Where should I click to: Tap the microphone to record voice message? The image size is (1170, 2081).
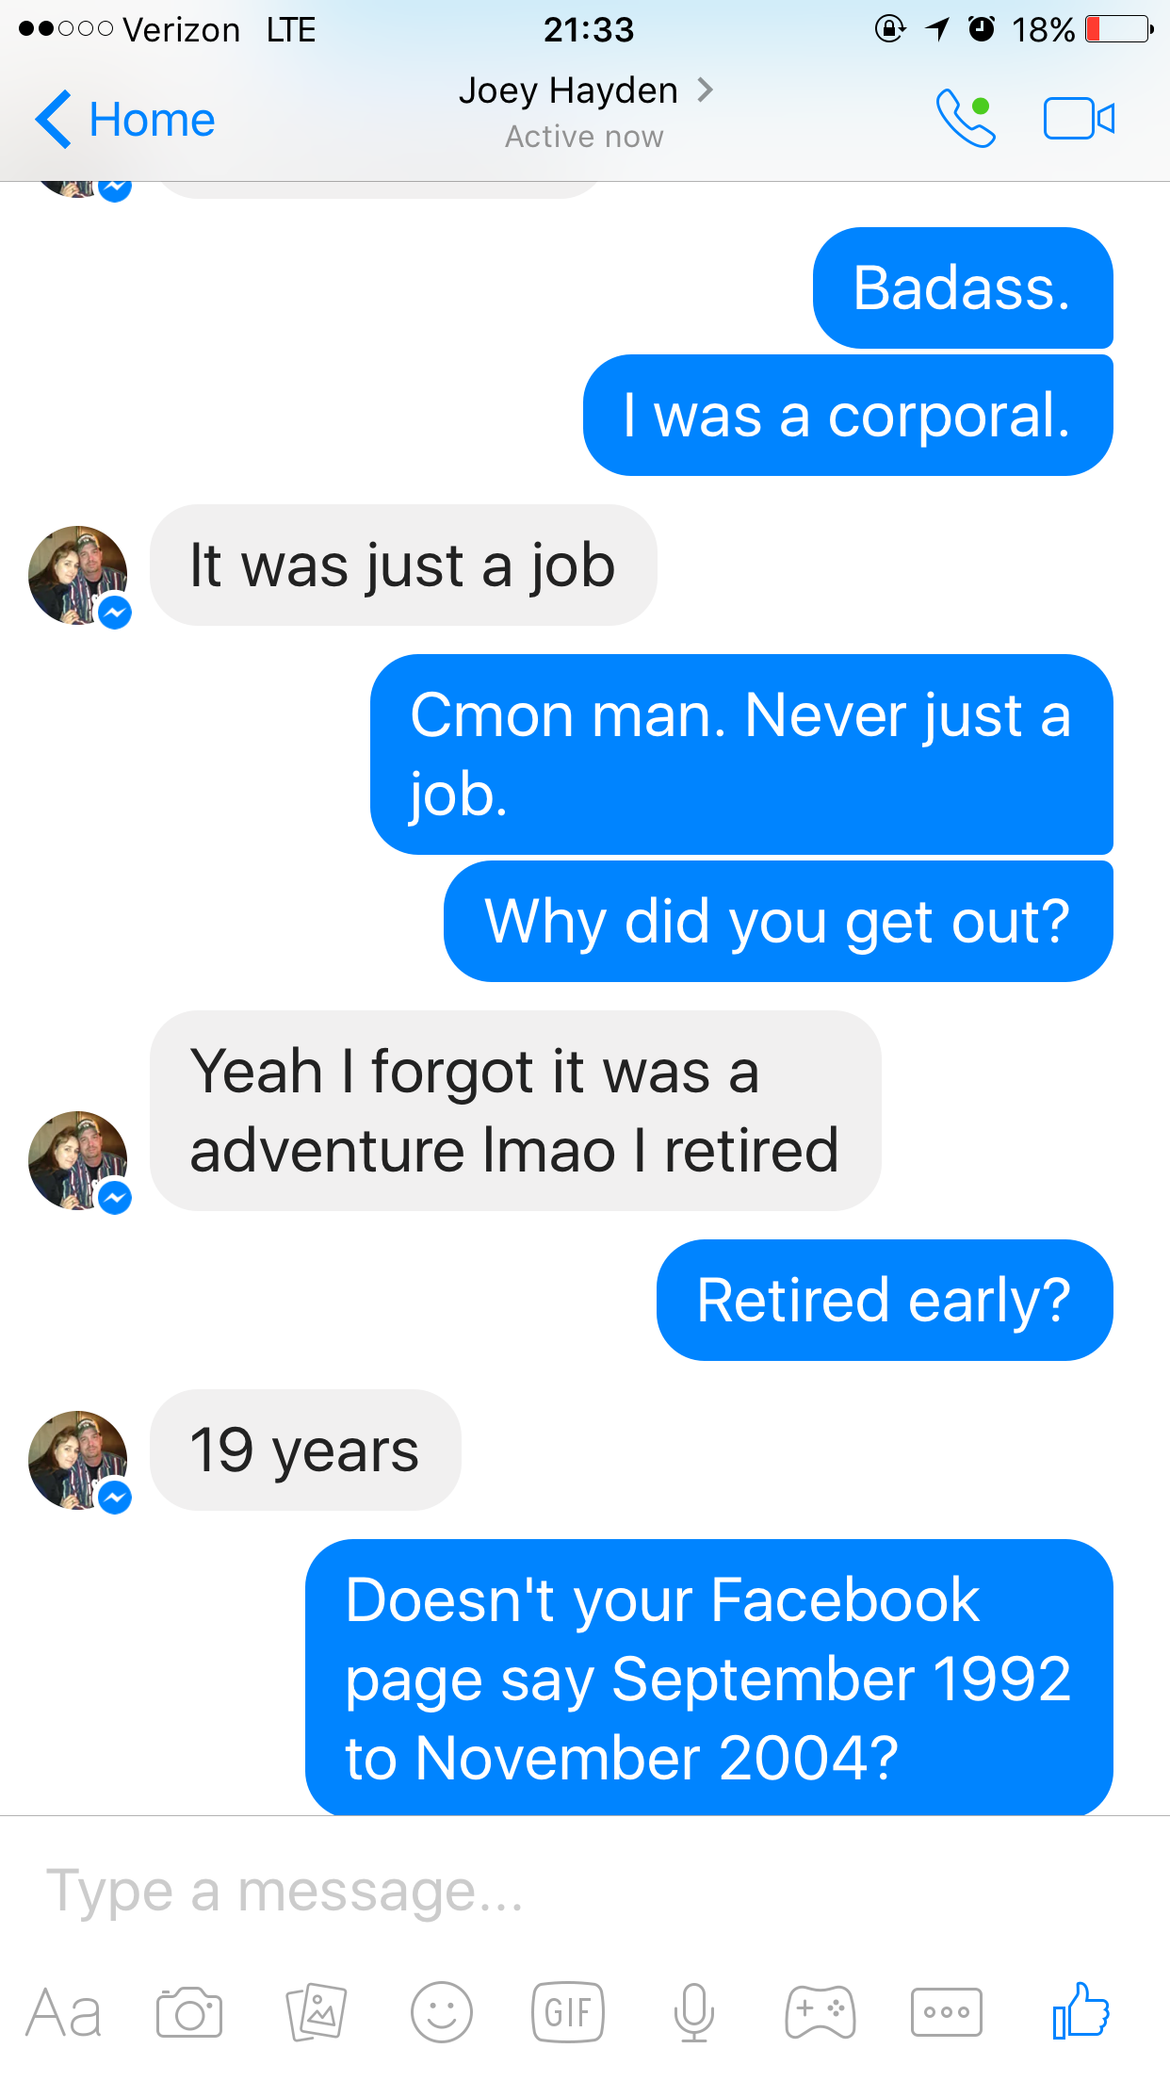(694, 2012)
